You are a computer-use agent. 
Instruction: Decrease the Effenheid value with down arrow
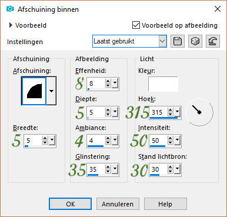pyautogui.click(x=108, y=86)
